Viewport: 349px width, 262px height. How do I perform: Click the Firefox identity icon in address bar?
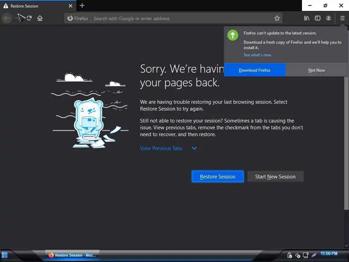[78, 18]
